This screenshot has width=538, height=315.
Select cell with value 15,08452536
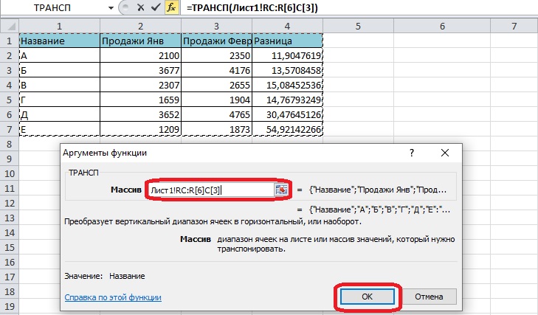(x=287, y=85)
